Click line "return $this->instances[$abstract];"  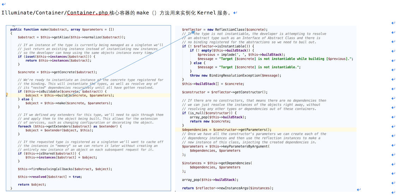coord(59,60)
